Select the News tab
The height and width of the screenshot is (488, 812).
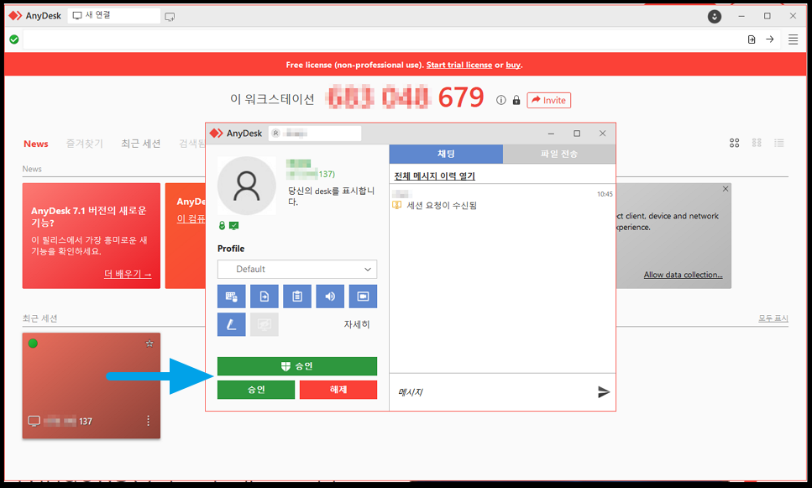click(36, 144)
